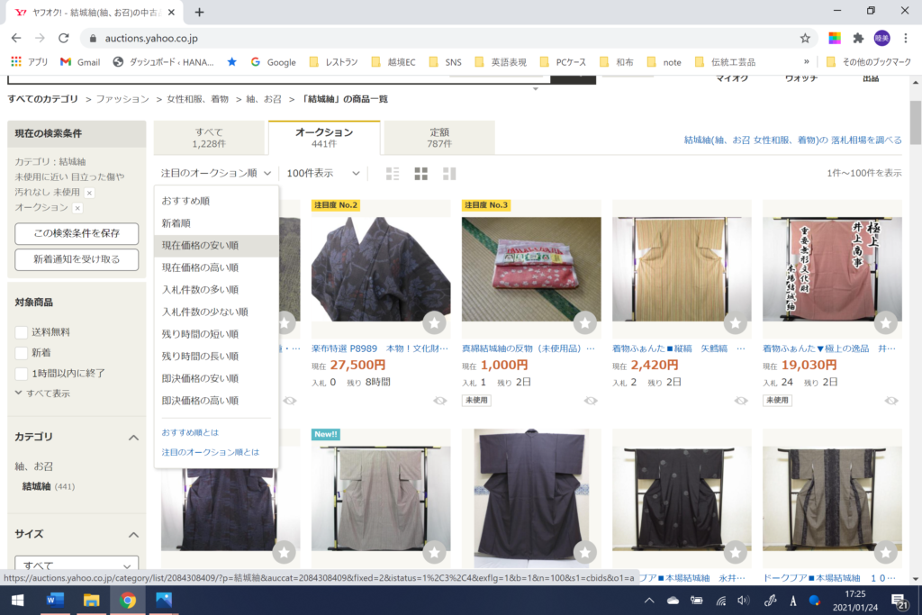The width and height of the screenshot is (922, 615).
Task: Open Windows Start menu
Action: (18, 601)
